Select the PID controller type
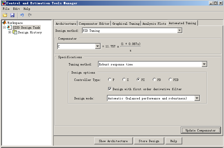 pyautogui.click(x=170, y=79)
